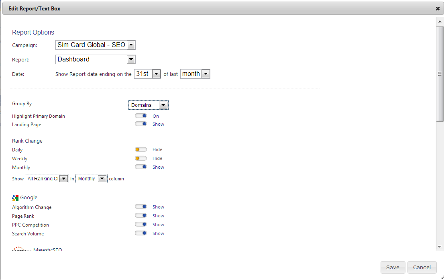Click the Highlight Primary Domain label
444x280 pixels.
(x=39, y=116)
